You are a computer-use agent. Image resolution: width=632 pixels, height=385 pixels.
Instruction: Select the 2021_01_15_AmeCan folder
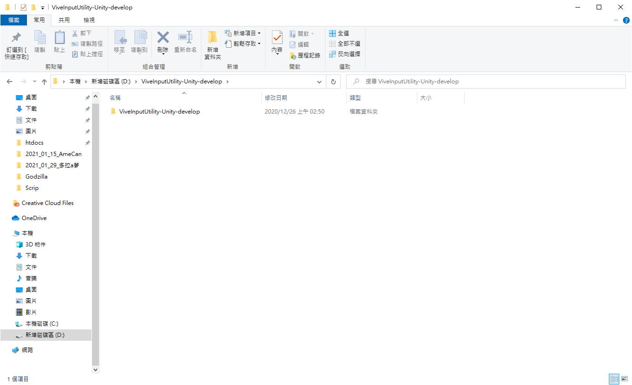pyautogui.click(x=53, y=154)
